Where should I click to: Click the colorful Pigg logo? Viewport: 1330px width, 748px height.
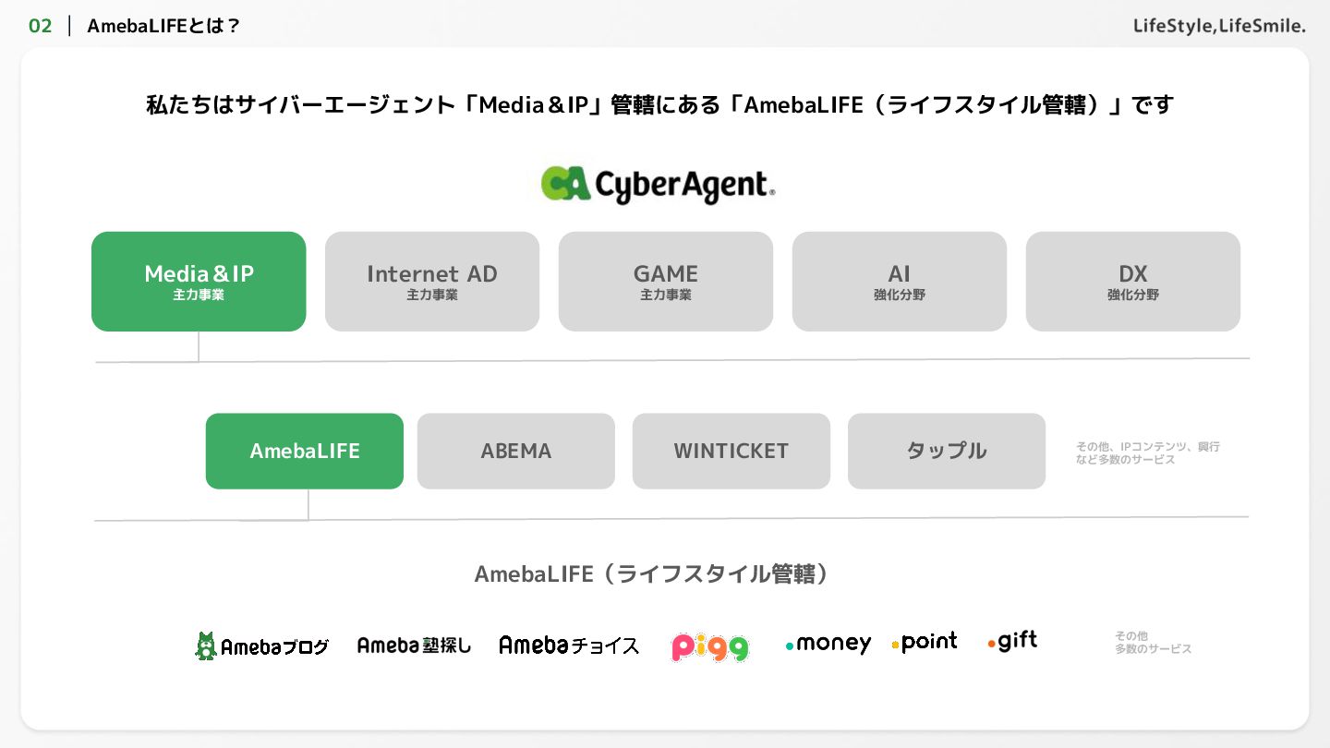(709, 646)
